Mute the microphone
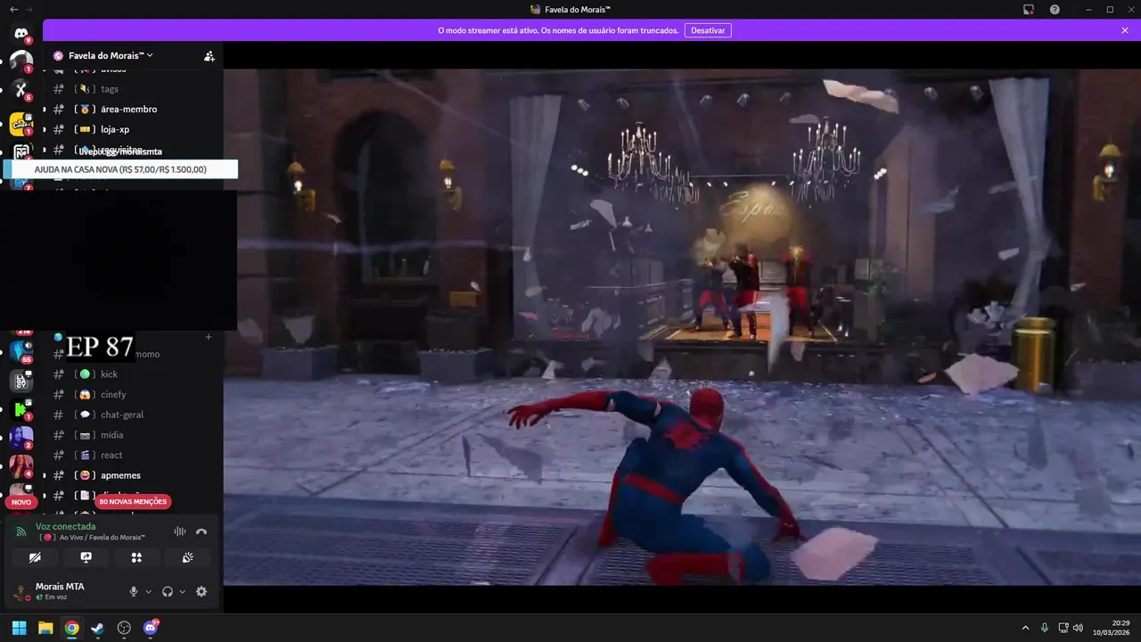 [x=134, y=591]
